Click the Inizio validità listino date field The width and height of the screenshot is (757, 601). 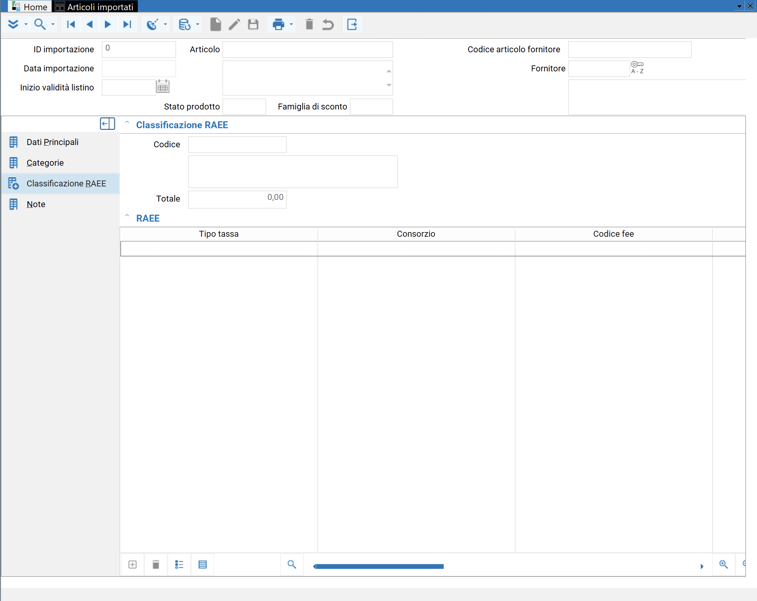[x=129, y=87]
